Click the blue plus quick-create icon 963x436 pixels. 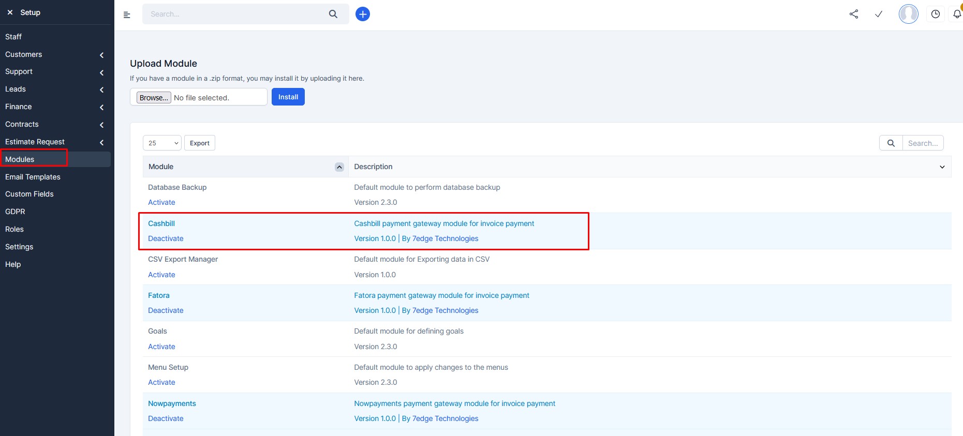(363, 14)
